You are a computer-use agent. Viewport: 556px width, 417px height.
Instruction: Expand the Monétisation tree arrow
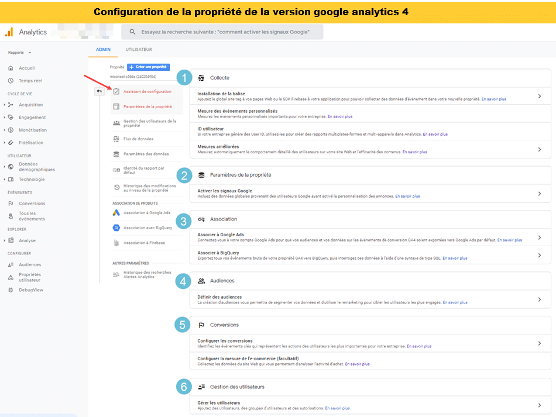[4, 130]
